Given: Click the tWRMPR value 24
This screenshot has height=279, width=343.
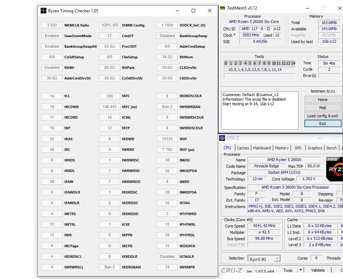Looking at the screenshot, I should coord(167,267).
